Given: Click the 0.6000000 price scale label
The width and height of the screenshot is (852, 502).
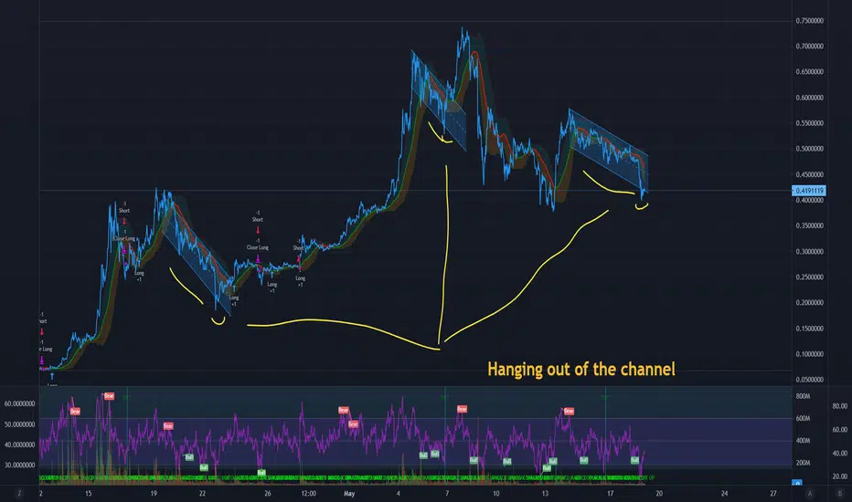Looking at the screenshot, I should tap(809, 98).
